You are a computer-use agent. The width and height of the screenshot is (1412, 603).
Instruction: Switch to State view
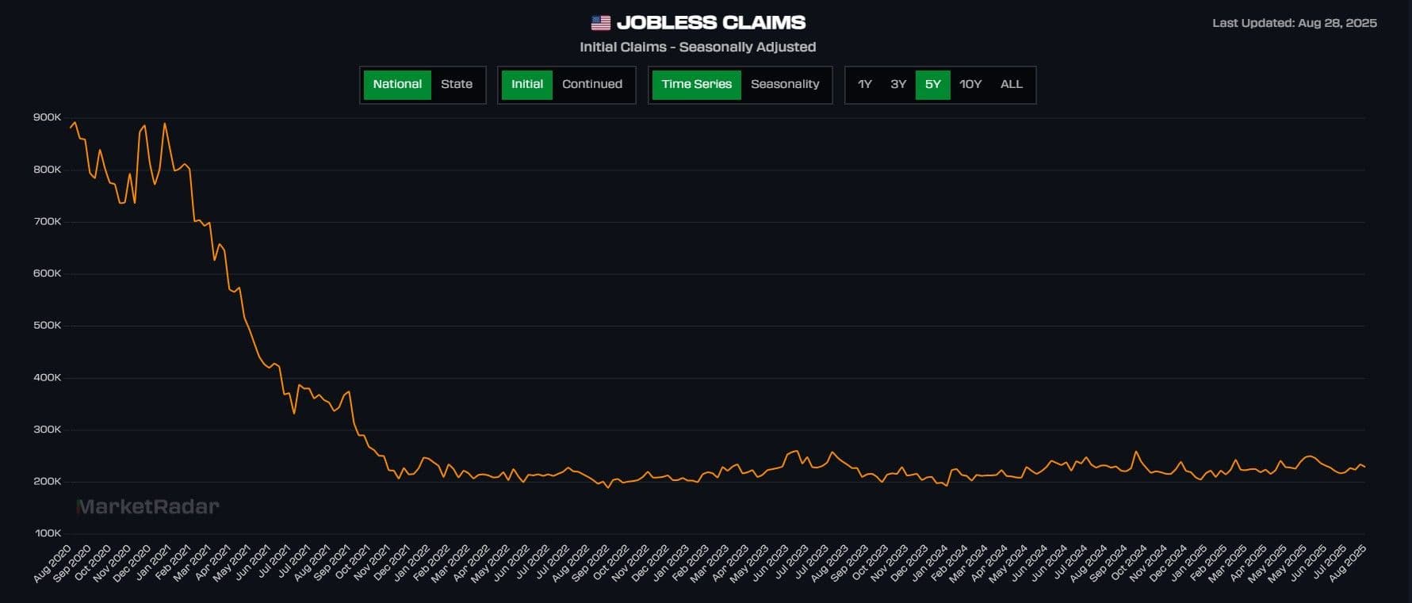(x=456, y=85)
